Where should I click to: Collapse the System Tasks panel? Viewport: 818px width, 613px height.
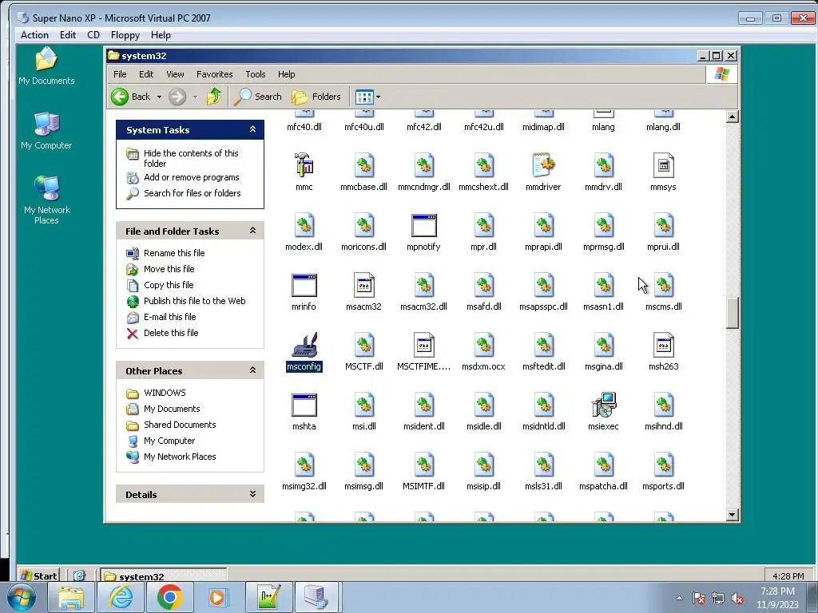(x=252, y=129)
